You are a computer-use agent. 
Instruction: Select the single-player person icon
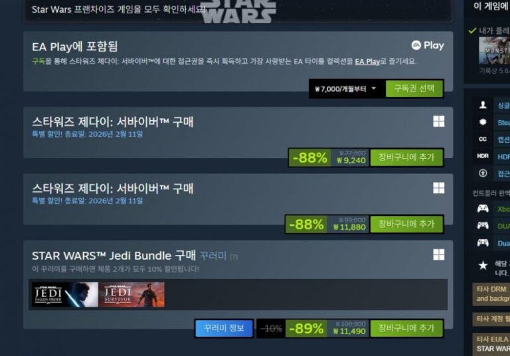point(483,105)
